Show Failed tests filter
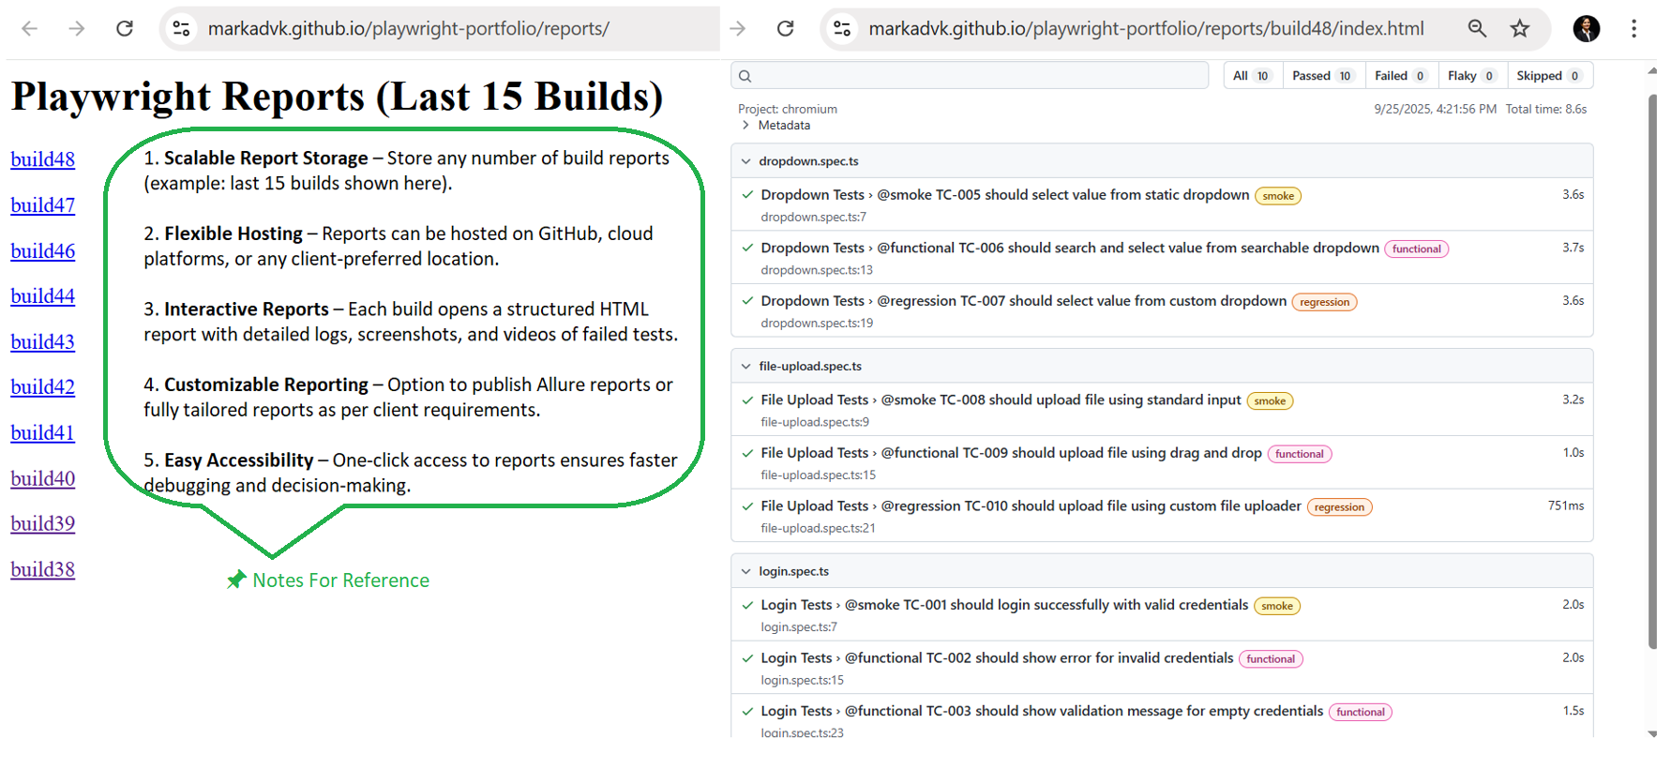Screen dimensions: 1671x769 coord(1399,76)
